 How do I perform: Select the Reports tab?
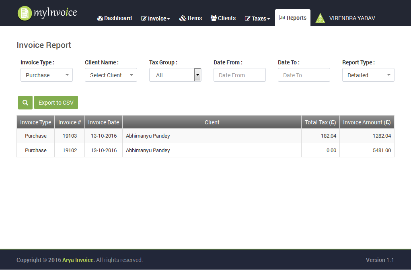(293, 18)
